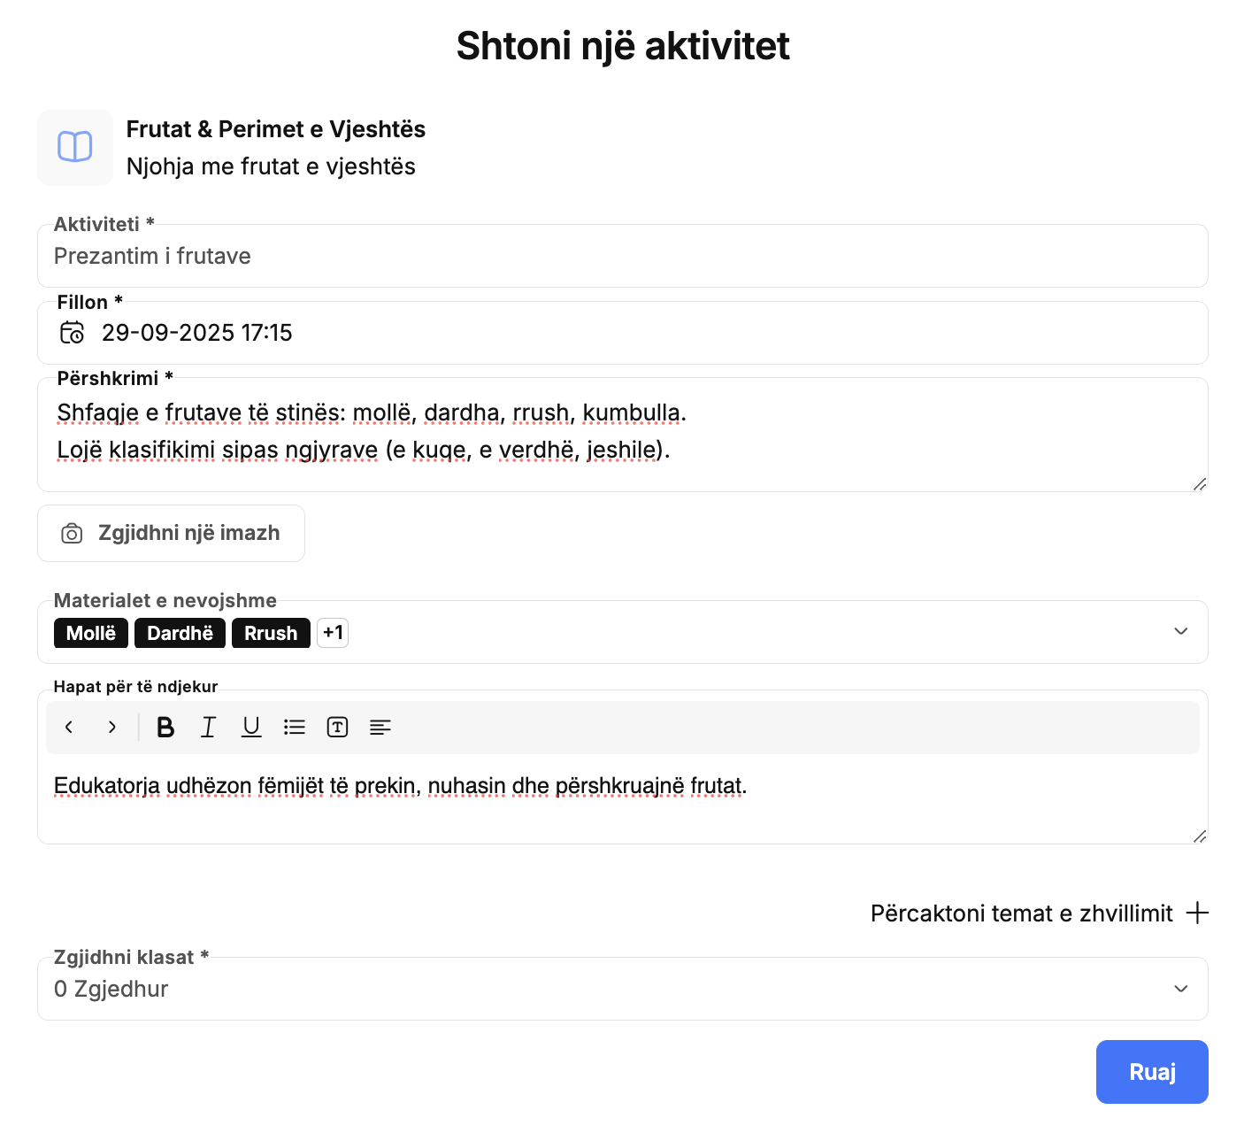Click the text box icon in toolbar
The image size is (1244, 1133).
coord(337,728)
